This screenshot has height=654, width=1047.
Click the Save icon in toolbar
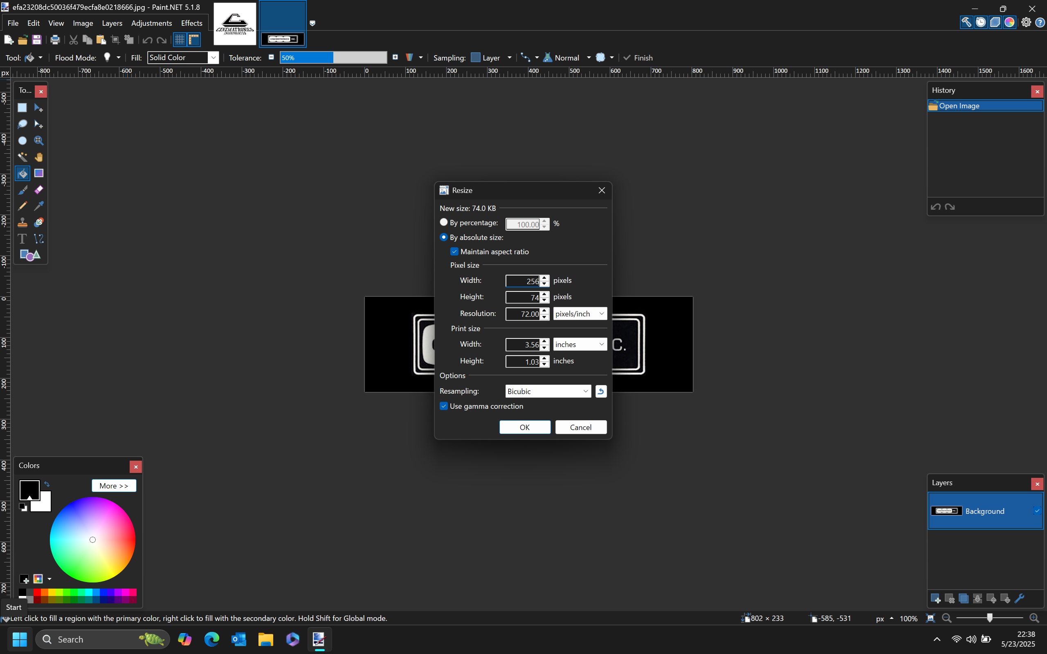[37, 40]
